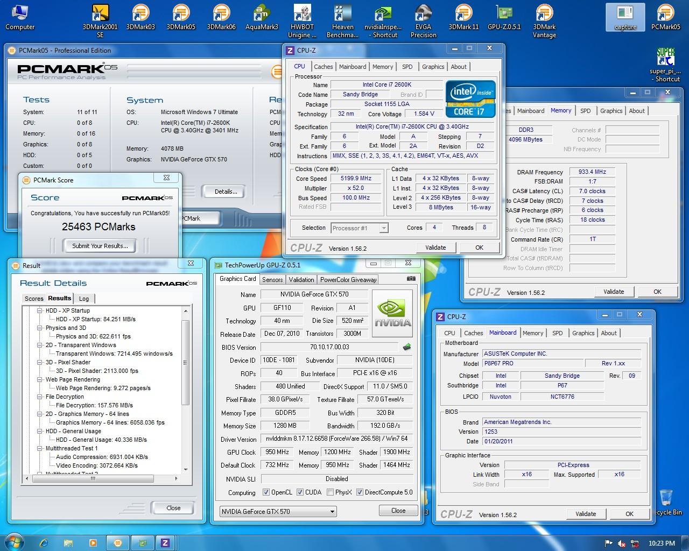Toggle the PhysX checkbox in GPU-Z

pos(330,492)
